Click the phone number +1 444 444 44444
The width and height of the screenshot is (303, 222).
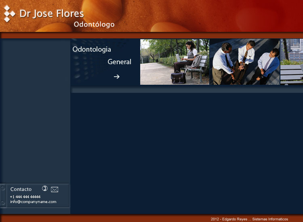[x=25, y=197]
